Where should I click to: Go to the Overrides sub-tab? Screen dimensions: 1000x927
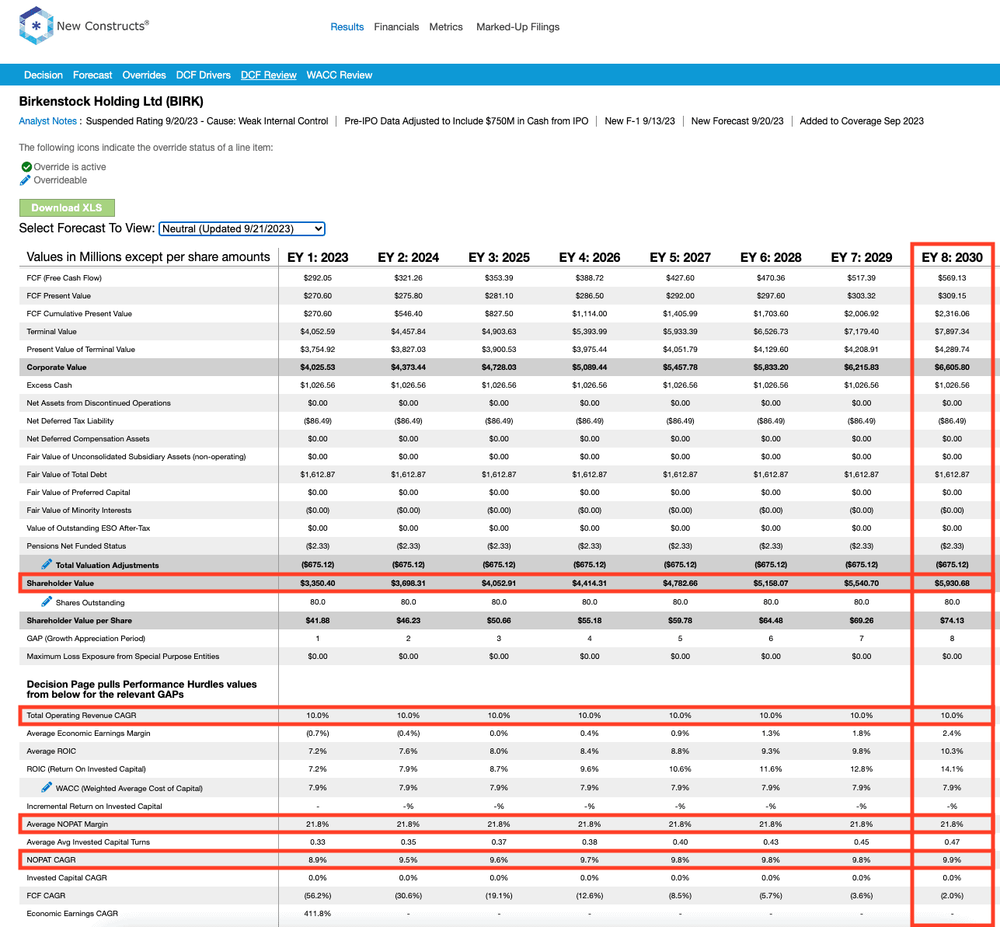pos(144,75)
